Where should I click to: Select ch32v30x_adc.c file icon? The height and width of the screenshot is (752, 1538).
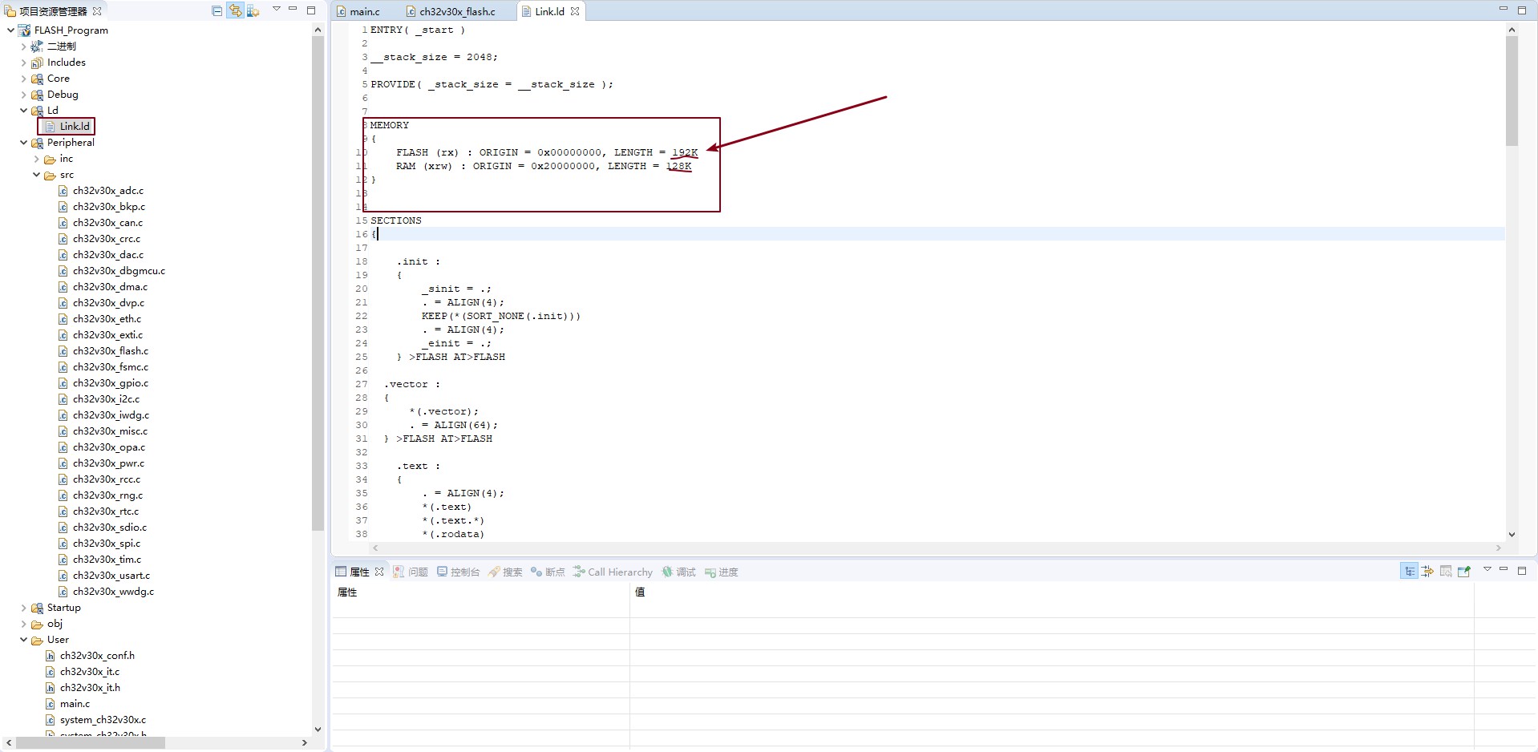click(63, 191)
